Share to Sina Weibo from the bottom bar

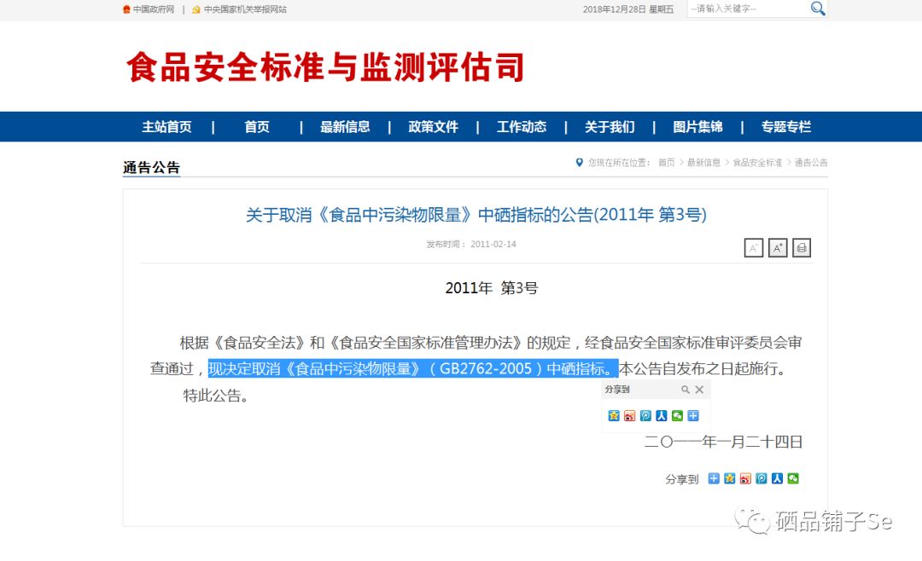tap(745, 479)
